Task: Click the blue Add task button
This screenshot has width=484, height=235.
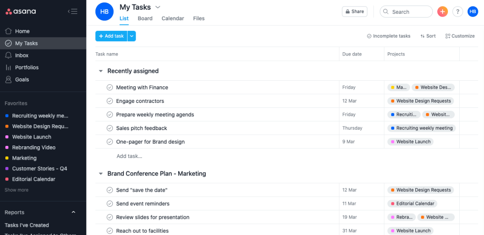Action: (111, 36)
